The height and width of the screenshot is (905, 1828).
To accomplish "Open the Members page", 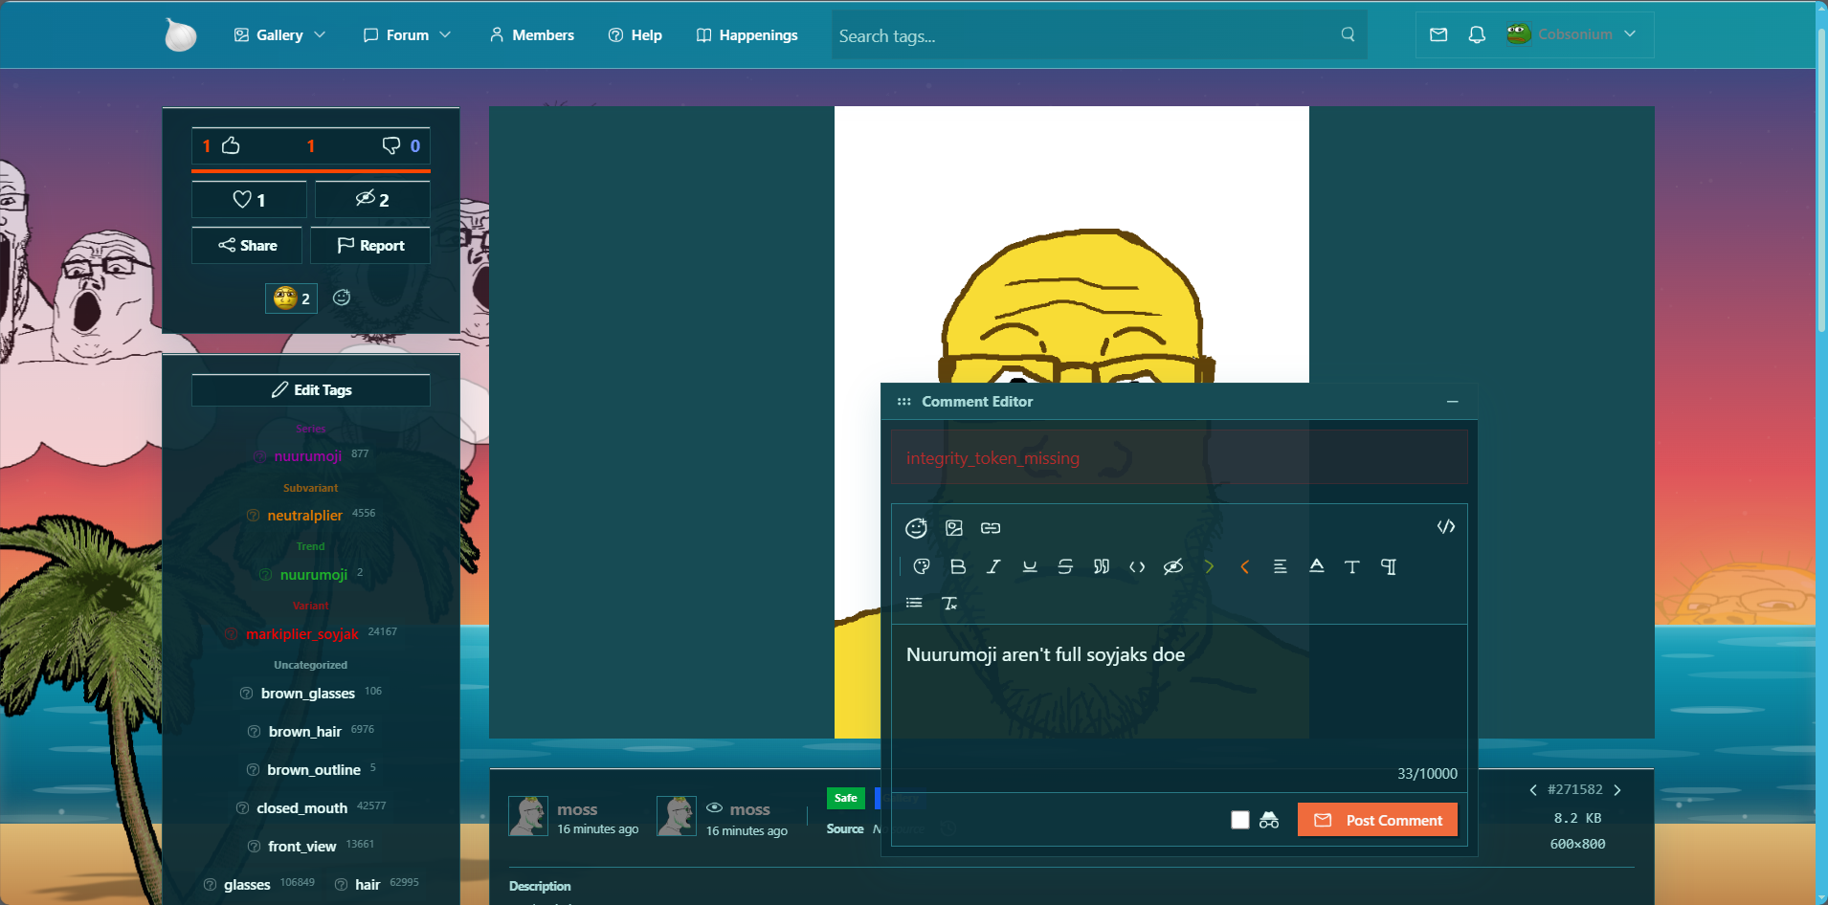I will pyautogui.click(x=531, y=34).
